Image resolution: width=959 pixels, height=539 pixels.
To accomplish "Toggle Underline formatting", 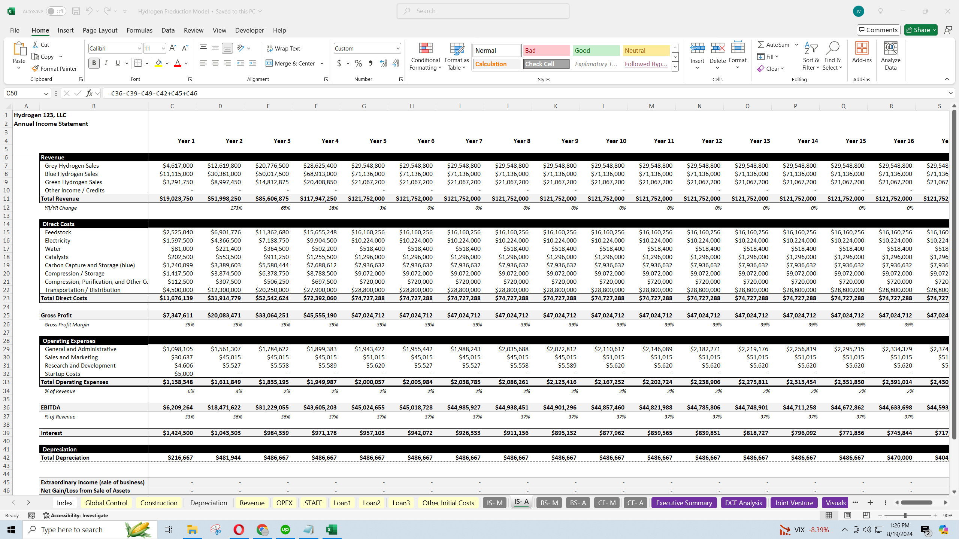I will [x=118, y=63].
